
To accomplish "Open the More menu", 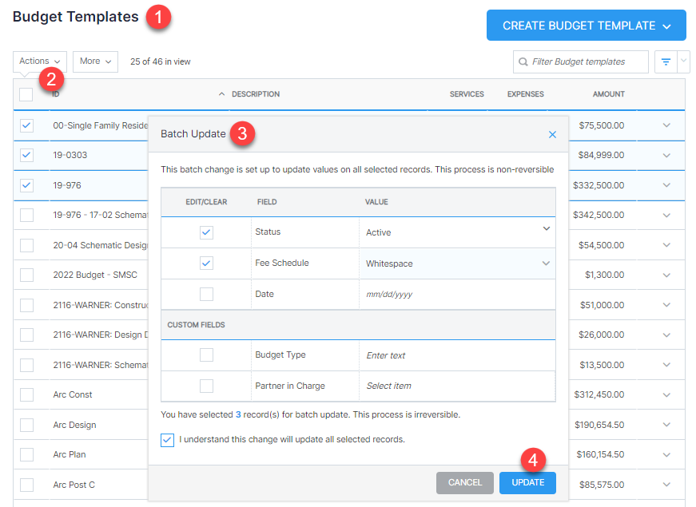I will [x=95, y=61].
